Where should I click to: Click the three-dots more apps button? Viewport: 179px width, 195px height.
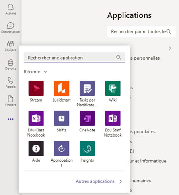tap(10, 119)
